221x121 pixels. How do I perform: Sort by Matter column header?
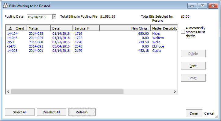click(x=39, y=28)
